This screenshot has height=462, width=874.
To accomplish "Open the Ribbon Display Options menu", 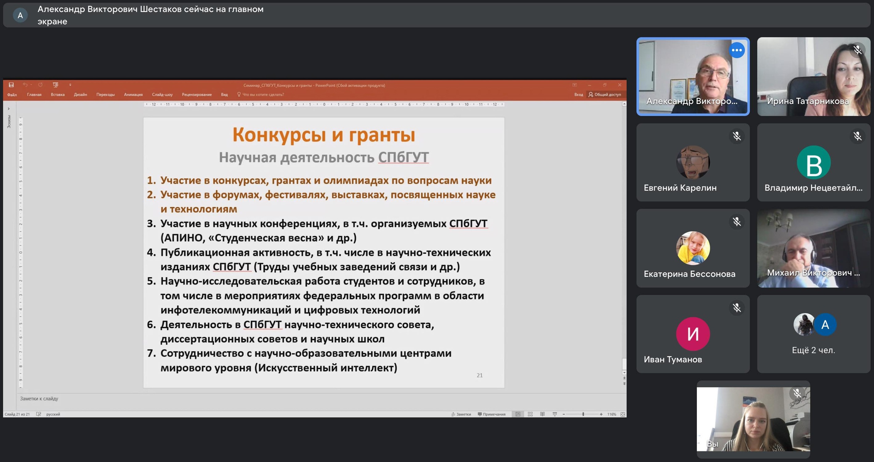I will [575, 85].
